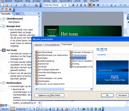Confirm with the OK button
Screen dimensions: 129x111
click(x=107, y=95)
